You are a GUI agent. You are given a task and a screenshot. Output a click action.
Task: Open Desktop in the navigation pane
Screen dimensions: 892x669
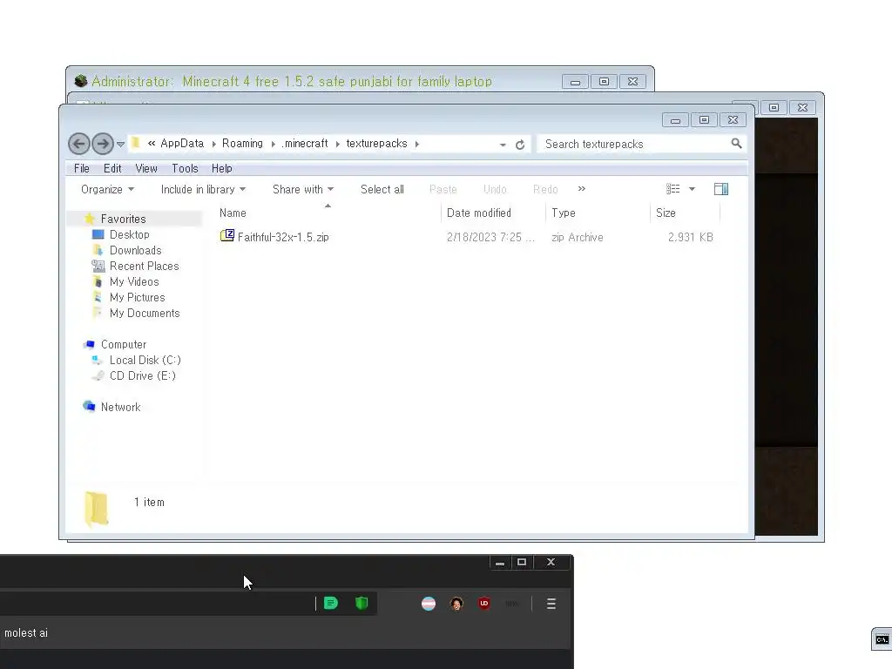130,234
